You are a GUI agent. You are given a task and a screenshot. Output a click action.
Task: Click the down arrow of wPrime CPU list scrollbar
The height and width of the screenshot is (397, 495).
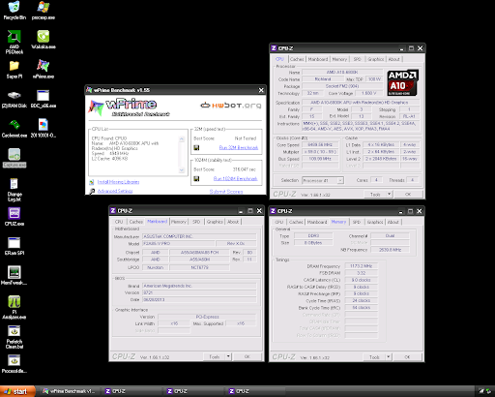coord(182,170)
